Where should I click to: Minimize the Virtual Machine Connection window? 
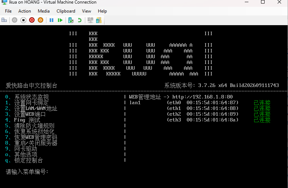click(x=247, y=2)
